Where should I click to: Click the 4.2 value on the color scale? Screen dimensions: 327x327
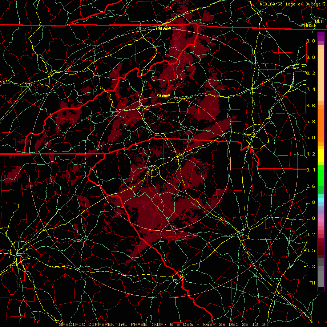tap(311, 154)
